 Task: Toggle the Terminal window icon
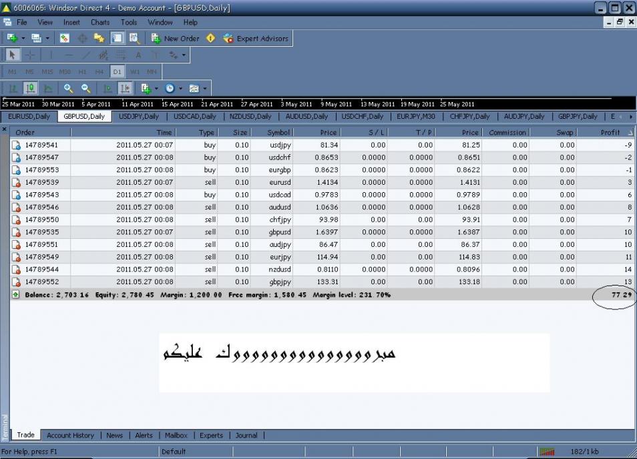point(117,39)
